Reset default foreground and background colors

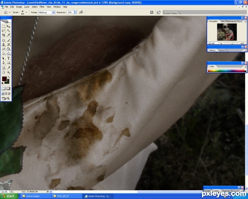[2, 83]
